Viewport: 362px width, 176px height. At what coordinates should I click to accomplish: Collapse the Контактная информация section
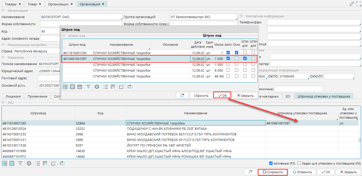[242, 16]
